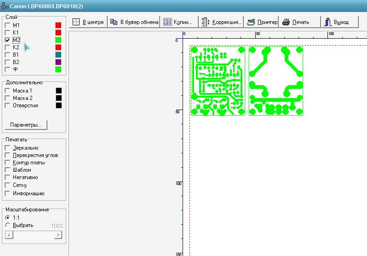Click the left PCB layout in preview
This screenshot has height=256, width=367.
tap(218, 80)
